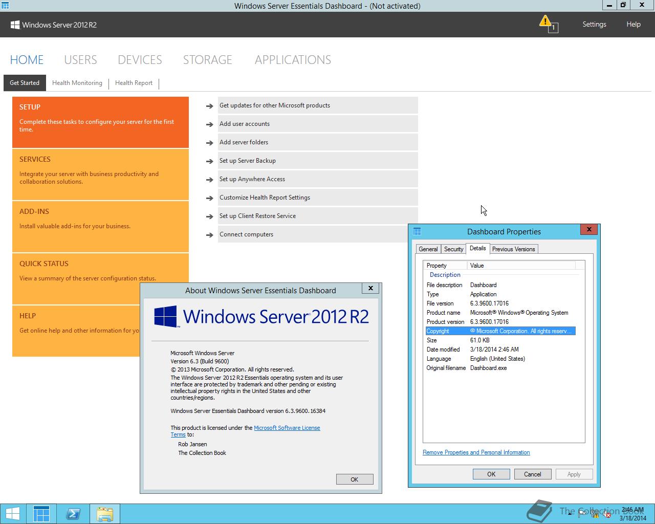Switch to the USERS section
655x524 pixels.
pyautogui.click(x=80, y=60)
